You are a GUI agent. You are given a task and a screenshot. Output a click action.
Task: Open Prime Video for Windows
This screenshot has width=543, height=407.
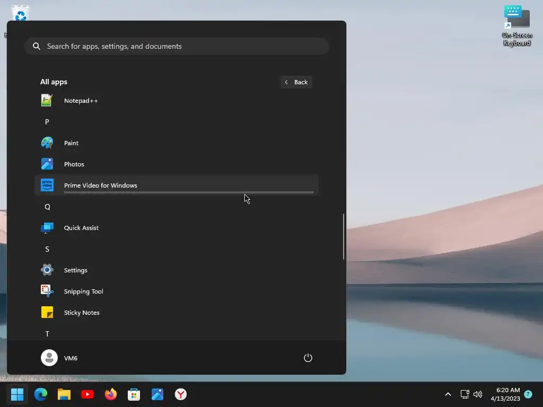(x=176, y=185)
